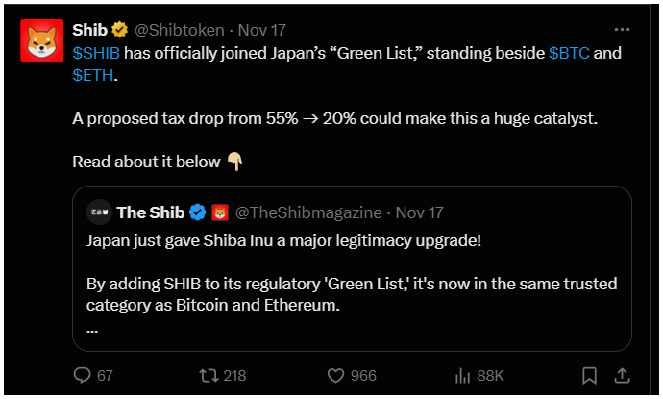This screenshot has height=399, width=663.
Task: Like the tweet with the heart icon
Action: pyautogui.click(x=335, y=374)
